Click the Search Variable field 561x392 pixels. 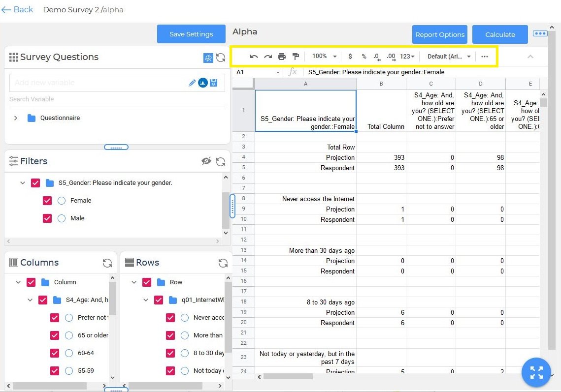[x=117, y=99]
